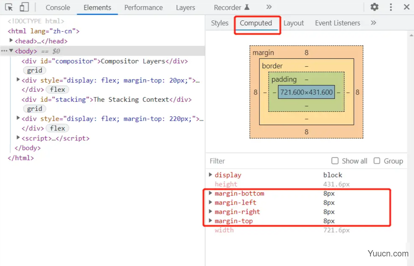The width and height of the screenshot is (414, 266).
Task: Show more main panel tabs
Action: [269, 7]
